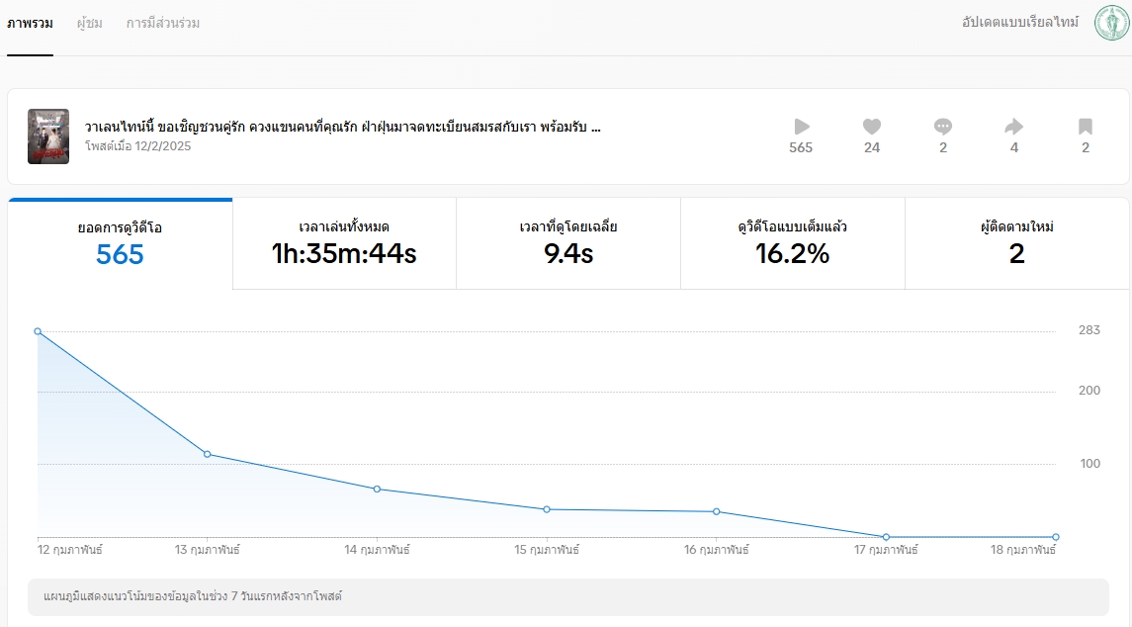
Task: Click the 18 กุมภาพันธ์ data point on chart
Action: point(1056,537)
